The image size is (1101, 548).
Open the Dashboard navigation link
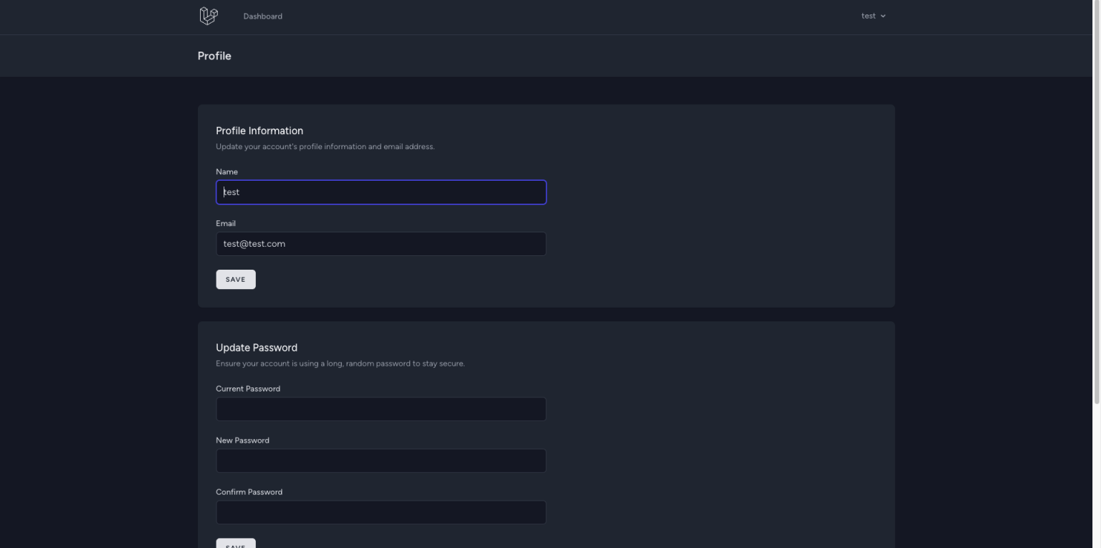pos(262,16)
